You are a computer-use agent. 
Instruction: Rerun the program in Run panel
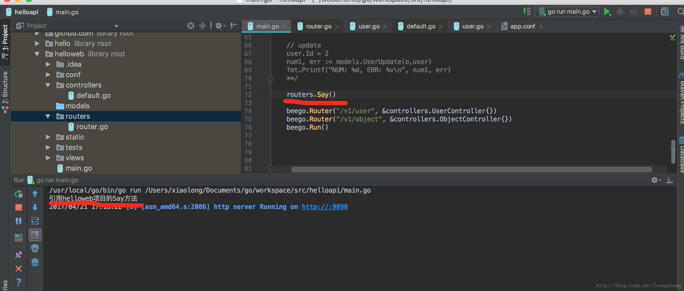tap(19, 194)
